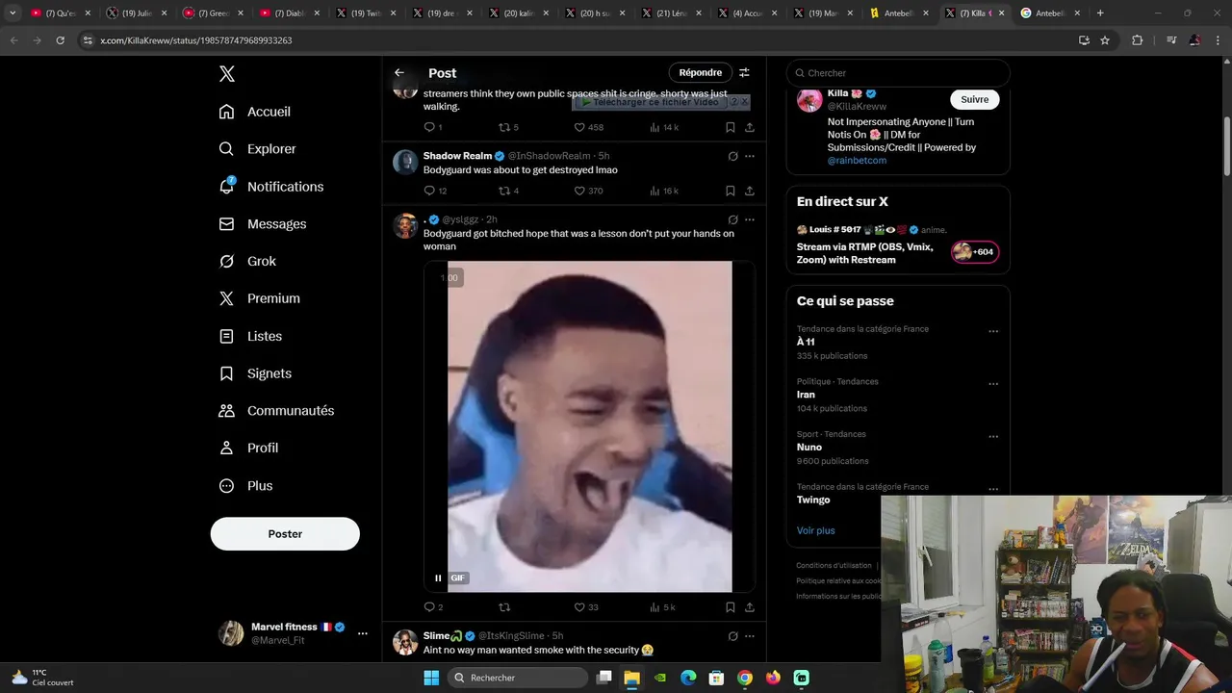Open browser extensions puzzle icon

click(1137, 40)
